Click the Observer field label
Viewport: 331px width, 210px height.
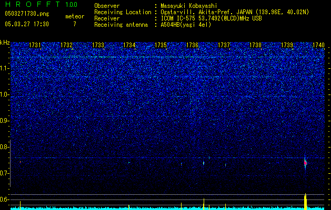107,6
